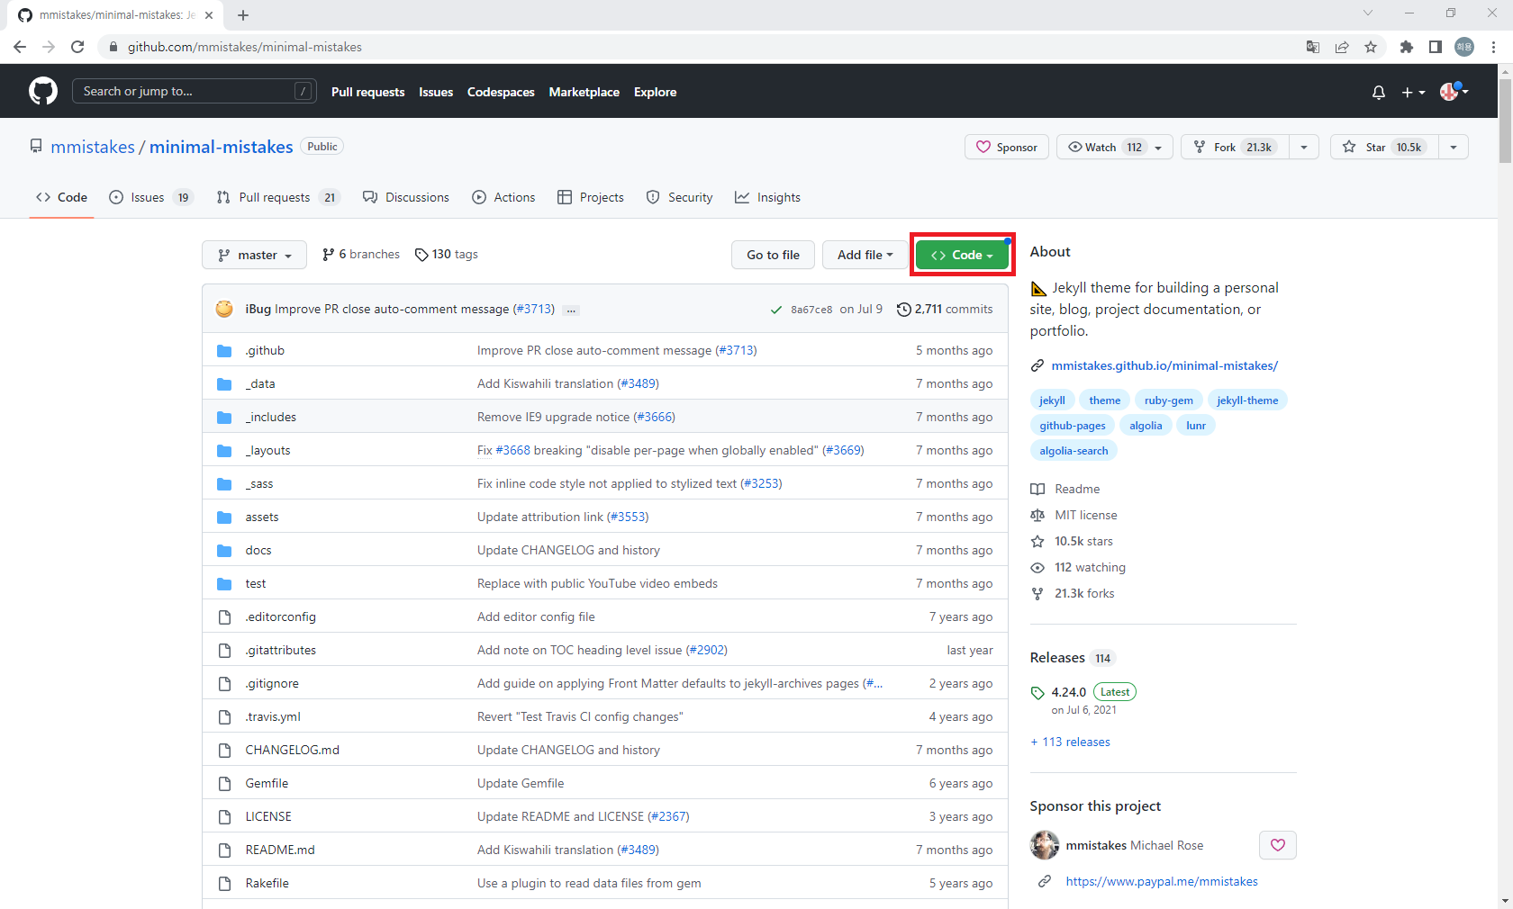
Task: Click the browser address bar URL
Action: click(x=245, y=47)
